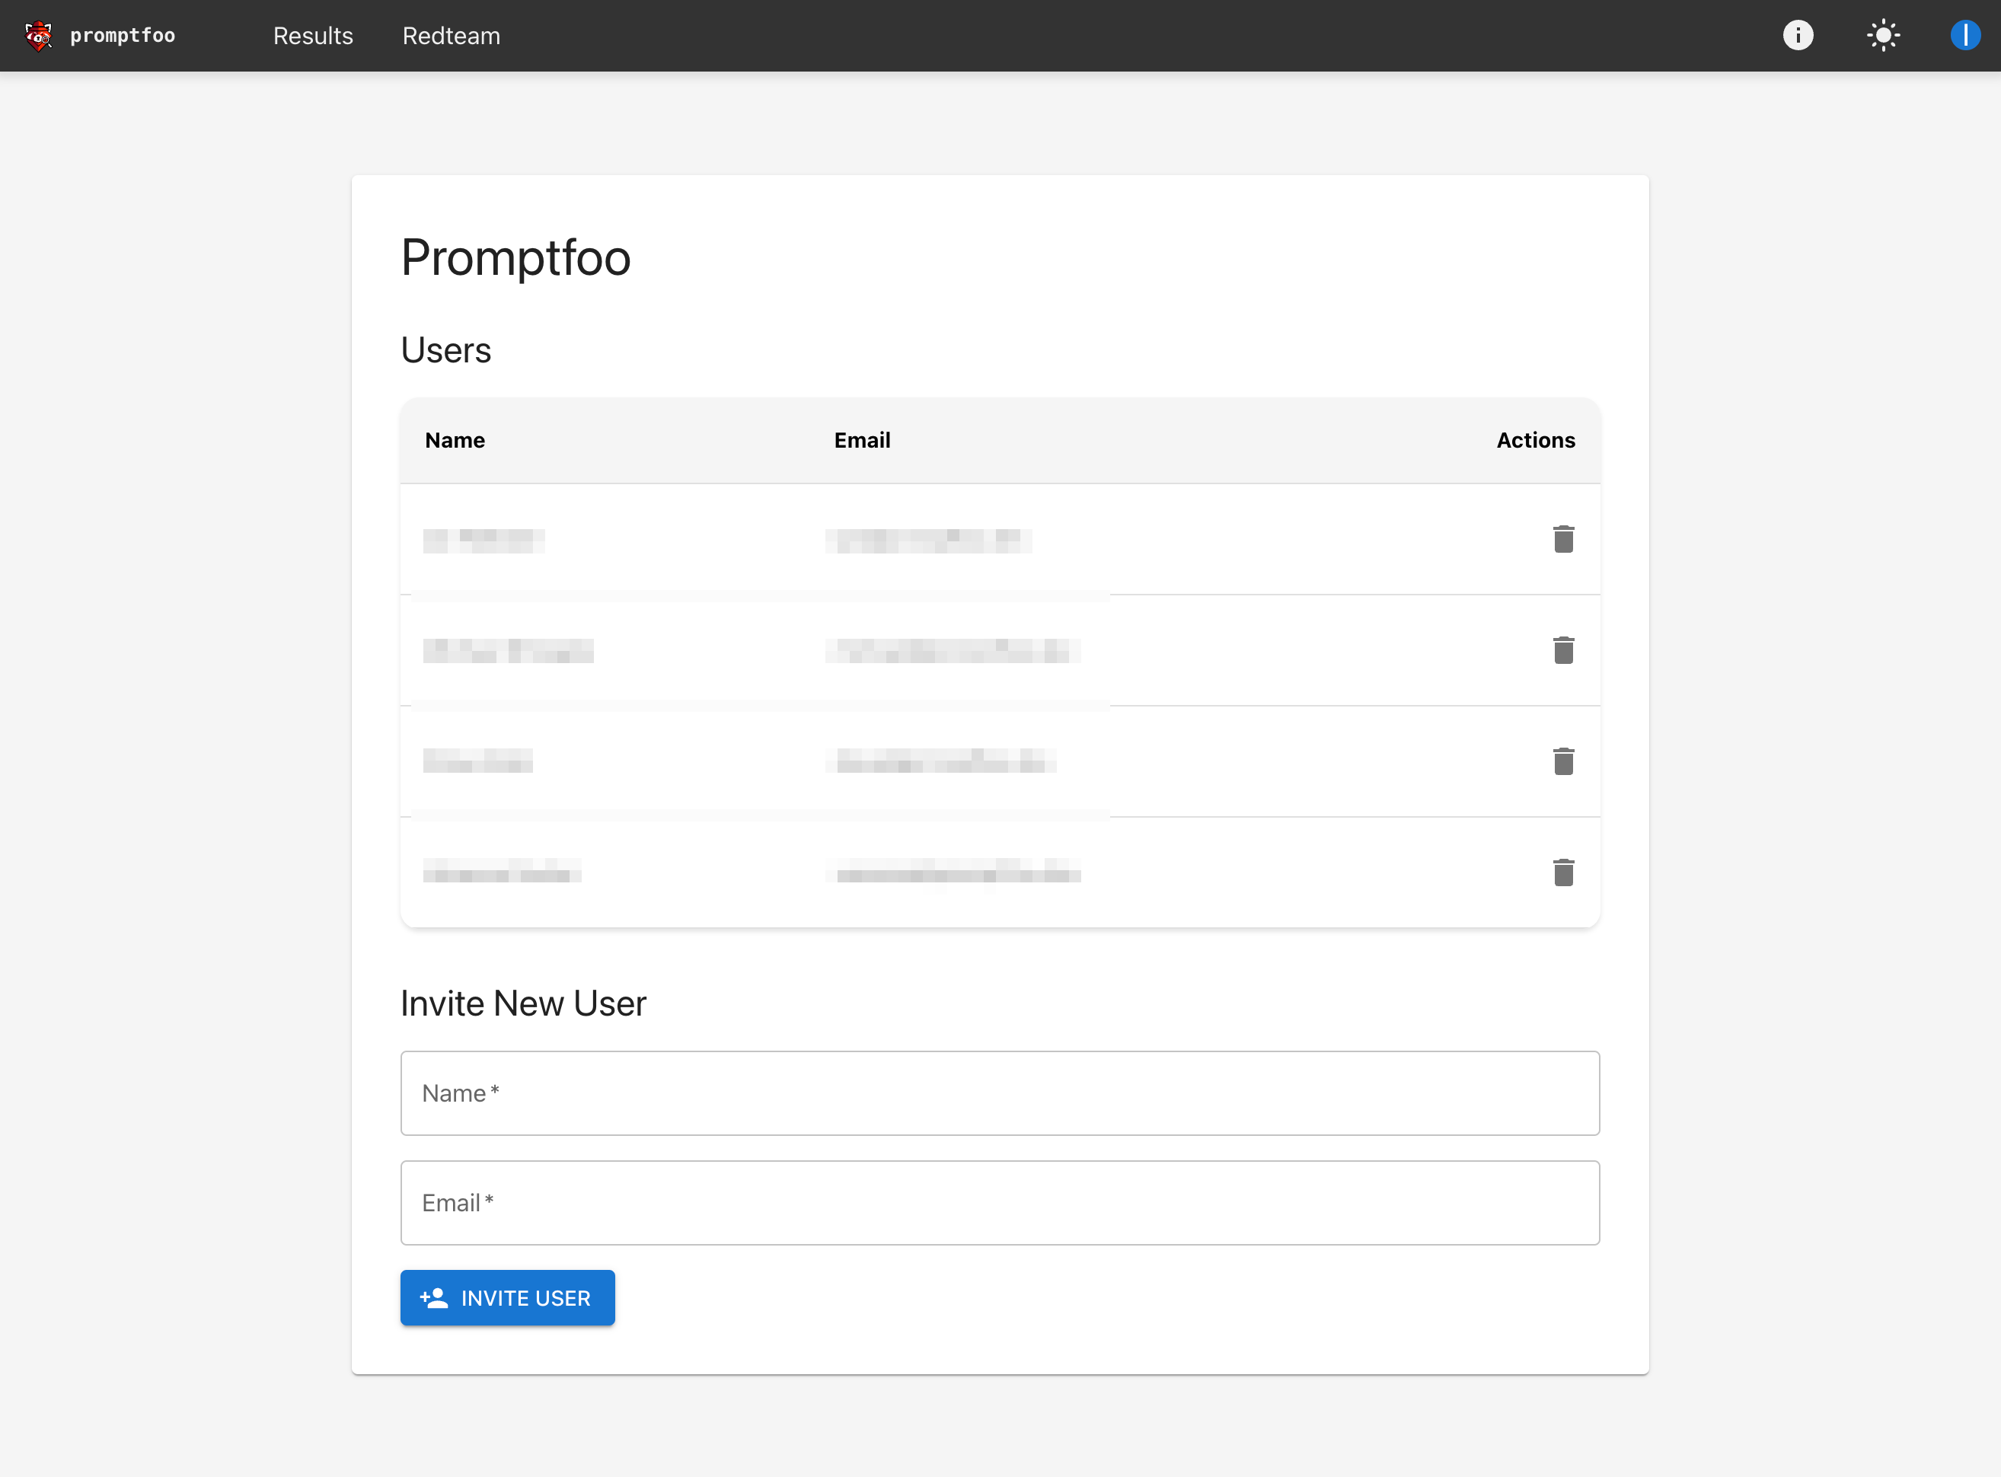
Task: Click the Email column header
Action: coord(862,440)
